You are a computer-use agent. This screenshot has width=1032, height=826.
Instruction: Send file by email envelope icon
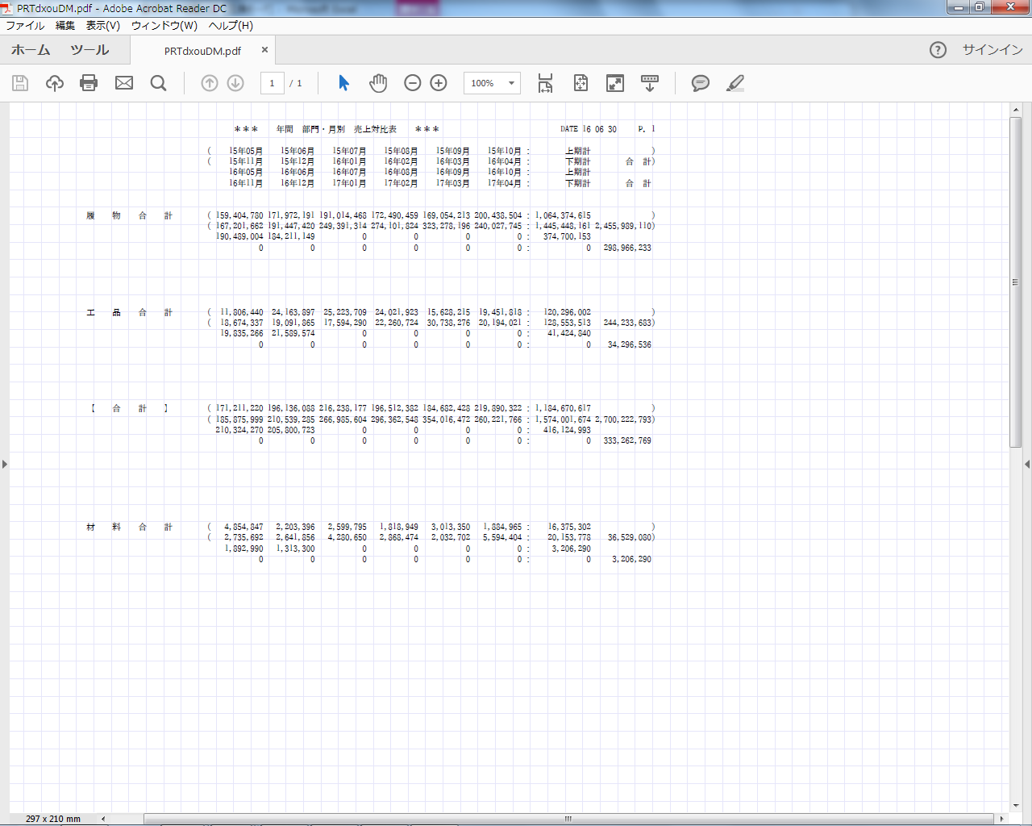(124, 83)
